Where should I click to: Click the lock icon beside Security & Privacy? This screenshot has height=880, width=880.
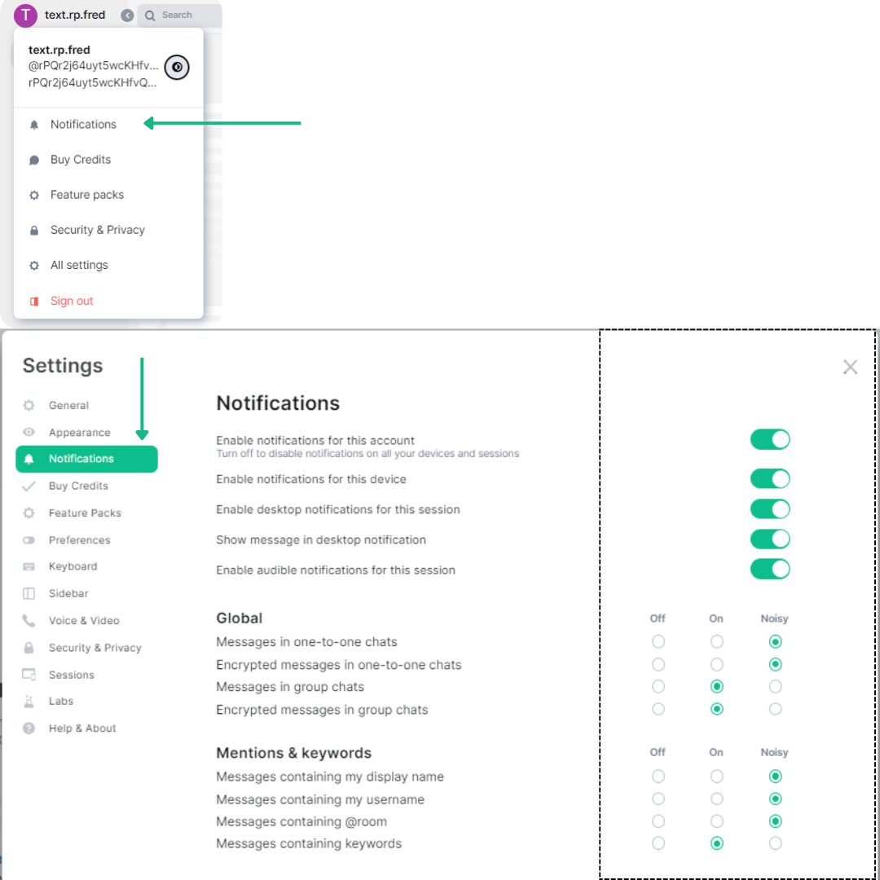click(x=34, y=231)
